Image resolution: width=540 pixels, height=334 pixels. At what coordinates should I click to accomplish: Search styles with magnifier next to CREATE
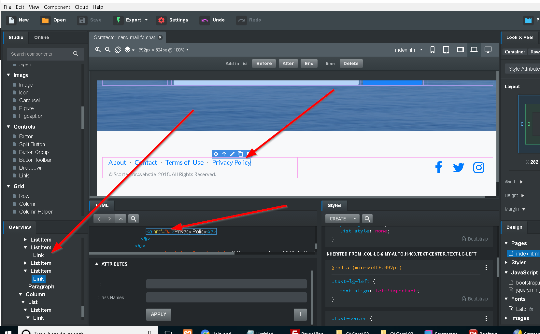coord(367,218)
